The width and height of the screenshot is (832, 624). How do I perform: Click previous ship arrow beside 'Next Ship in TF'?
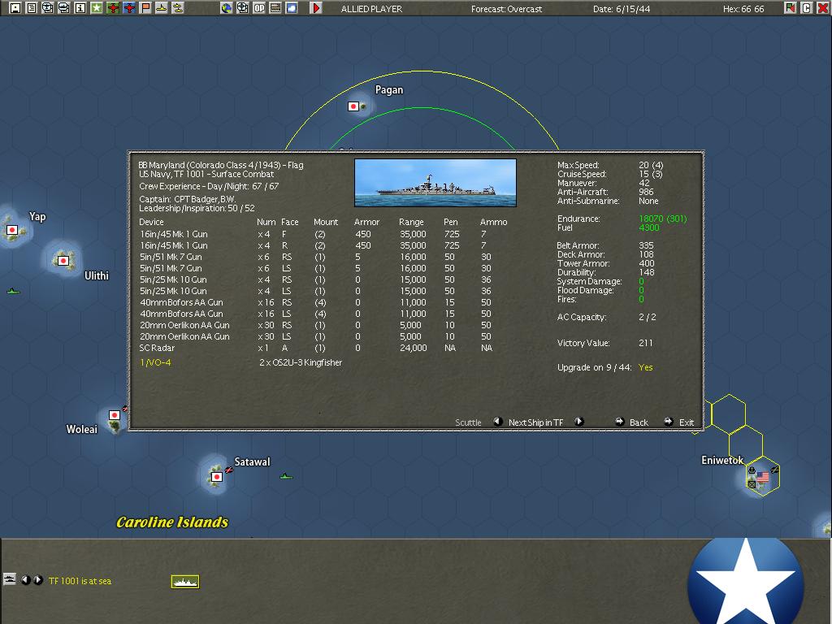click(x=498, y=422)
